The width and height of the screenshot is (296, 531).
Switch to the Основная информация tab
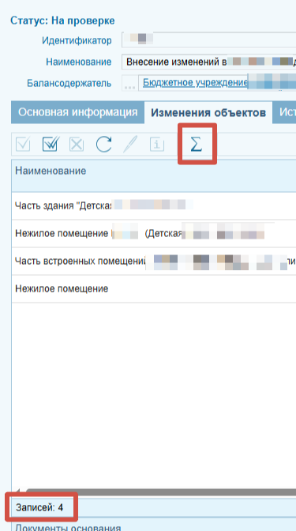(x=78, y=112)
